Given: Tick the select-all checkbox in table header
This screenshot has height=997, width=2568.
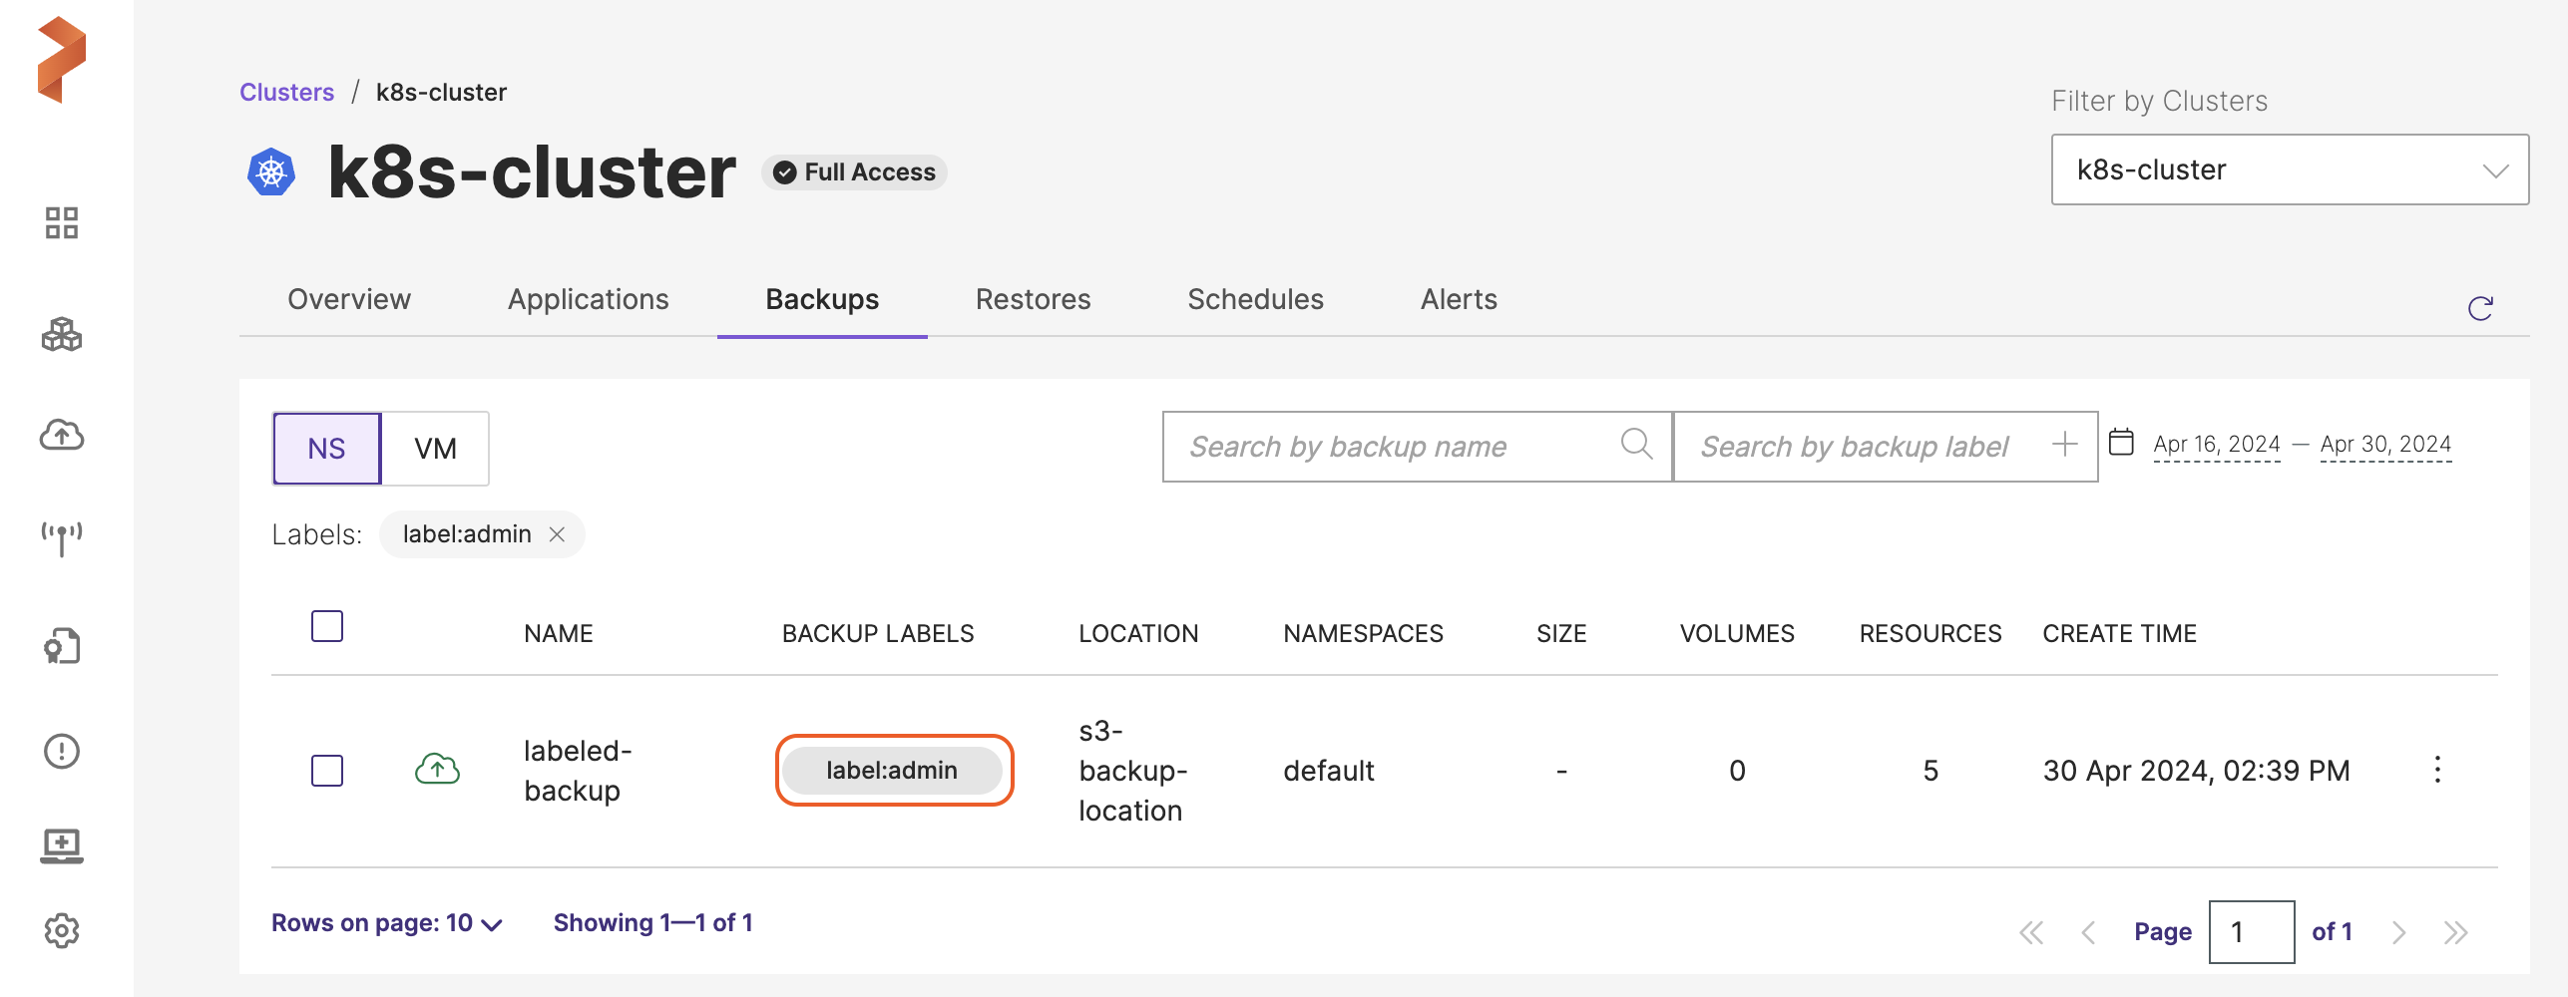Looking at the screenshot, I should tap(327, 627).
